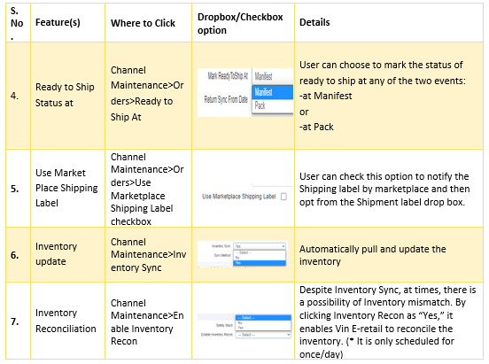Choose highlighted '-- Select --' in Inventory Recon list
The image size is (489, 364).
[263, 318]
